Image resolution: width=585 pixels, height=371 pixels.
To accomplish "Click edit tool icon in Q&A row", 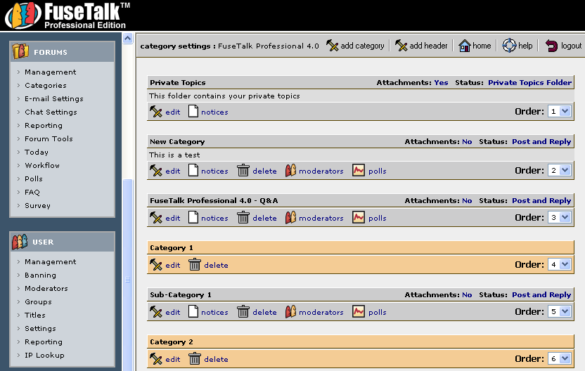I will [155, 217].
